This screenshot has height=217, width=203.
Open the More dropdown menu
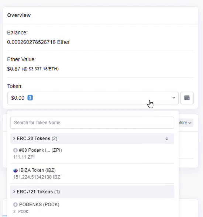coord(185,123)
